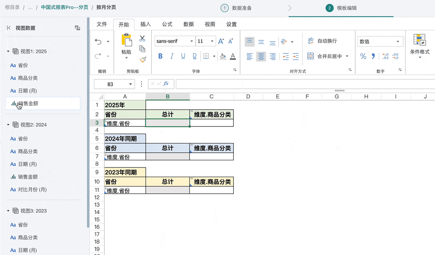Open the font dialog launcher in 字体 group

(235, 70)
